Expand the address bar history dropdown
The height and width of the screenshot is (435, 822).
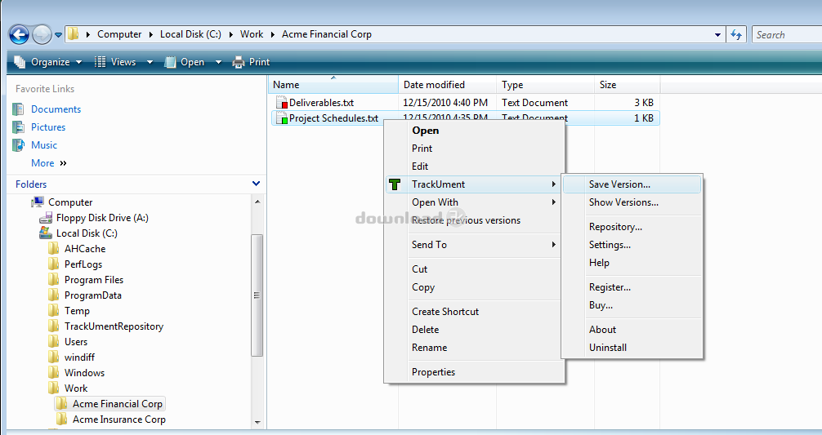[x=717, y=35]
